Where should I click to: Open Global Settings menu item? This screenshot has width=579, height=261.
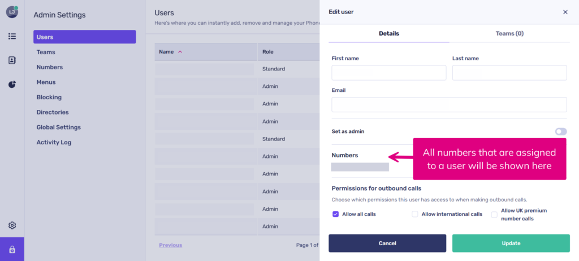click(x=59, y=127)
